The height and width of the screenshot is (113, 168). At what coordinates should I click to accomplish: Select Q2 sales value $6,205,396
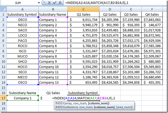pyautogui.click(x=110, y=20)
